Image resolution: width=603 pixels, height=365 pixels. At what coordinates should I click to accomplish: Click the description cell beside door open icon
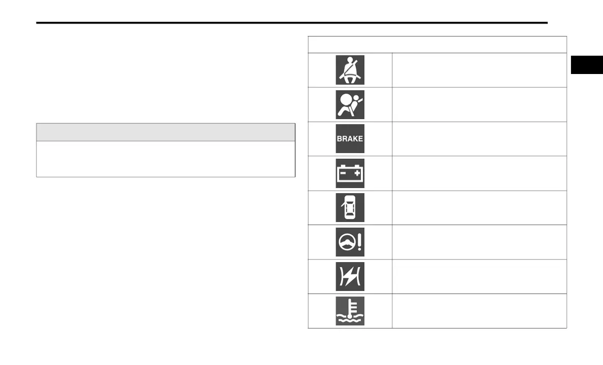coord(479,208)
